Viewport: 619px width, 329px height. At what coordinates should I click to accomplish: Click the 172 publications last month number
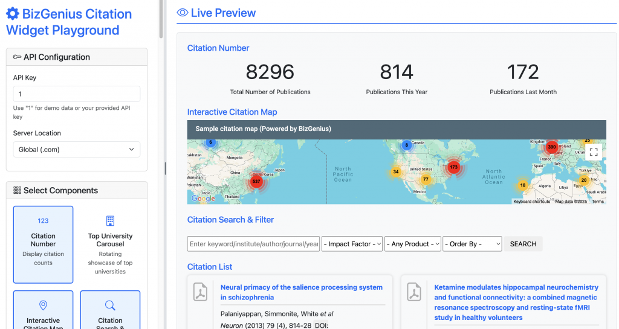(523, 72)
